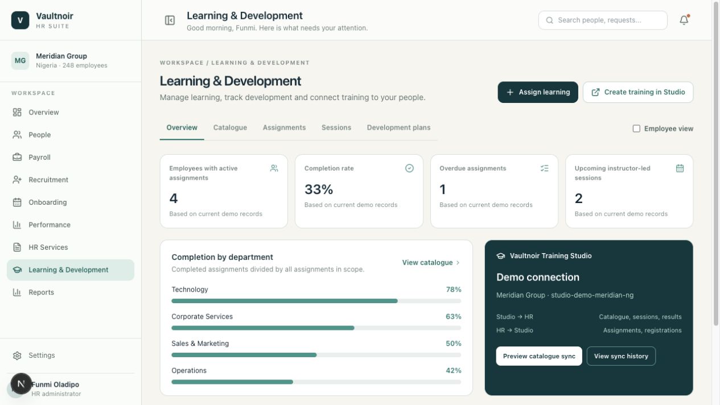Image resolution: width=720 pixels, height=405 pixels.
Task: Click the 33% completion rate value
Action: 319,189
